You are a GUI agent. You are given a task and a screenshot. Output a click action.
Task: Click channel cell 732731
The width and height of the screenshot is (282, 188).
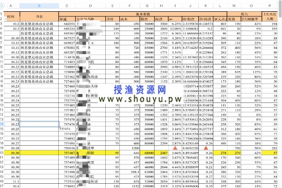point(67,95)
